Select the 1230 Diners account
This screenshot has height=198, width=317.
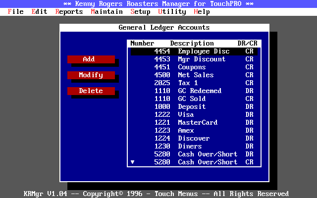(194, 147)
